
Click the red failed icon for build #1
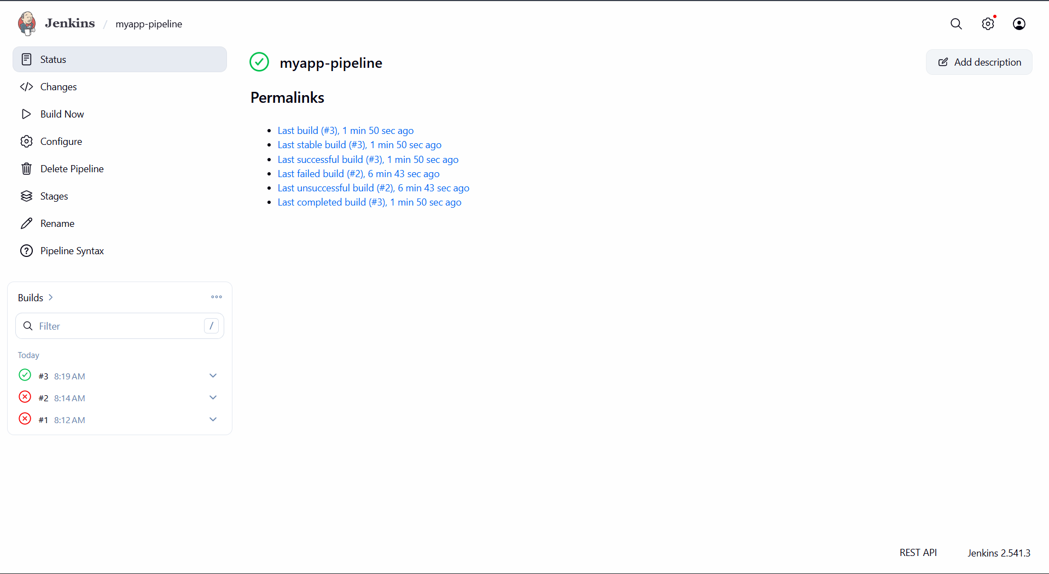click(25, 419)
